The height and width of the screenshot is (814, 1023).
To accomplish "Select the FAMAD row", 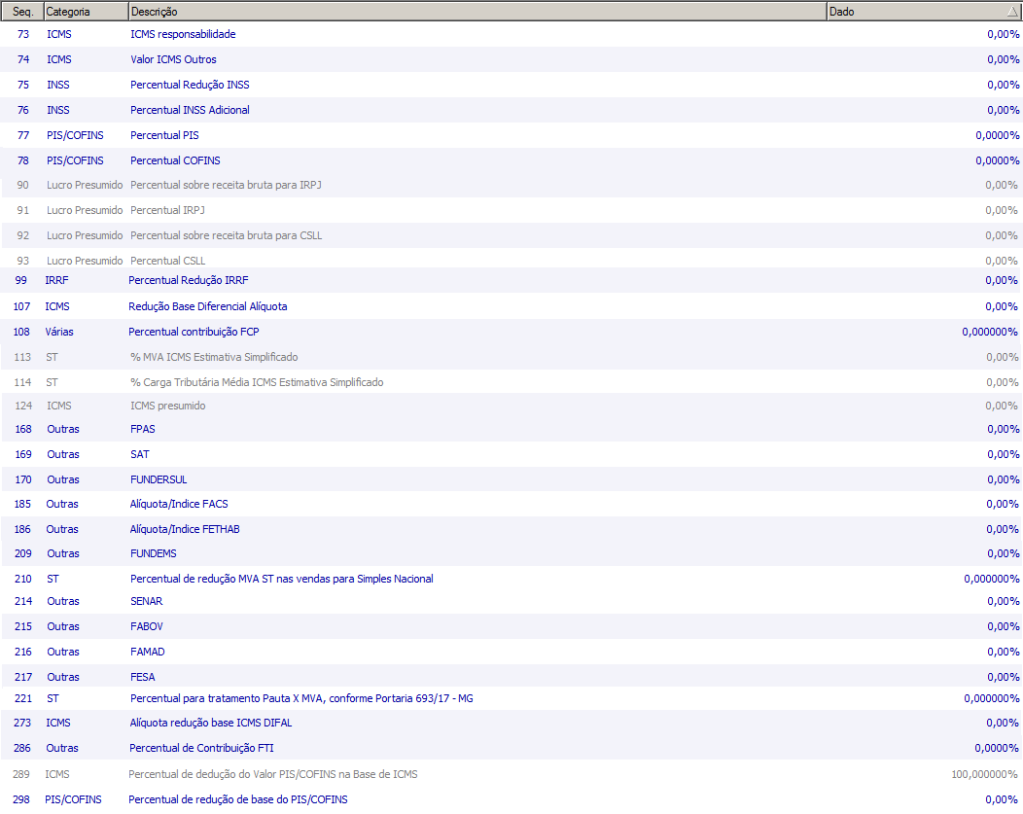I will [511, 652].
